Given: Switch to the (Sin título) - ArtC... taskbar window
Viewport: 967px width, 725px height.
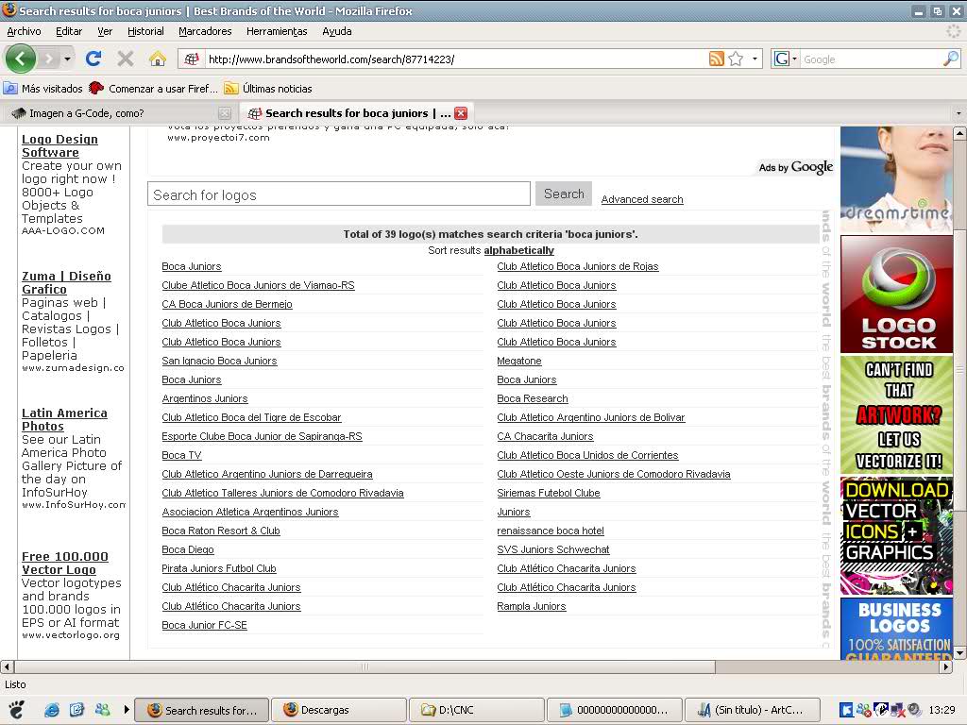Looking at the screenshot, I should point(753,710).
